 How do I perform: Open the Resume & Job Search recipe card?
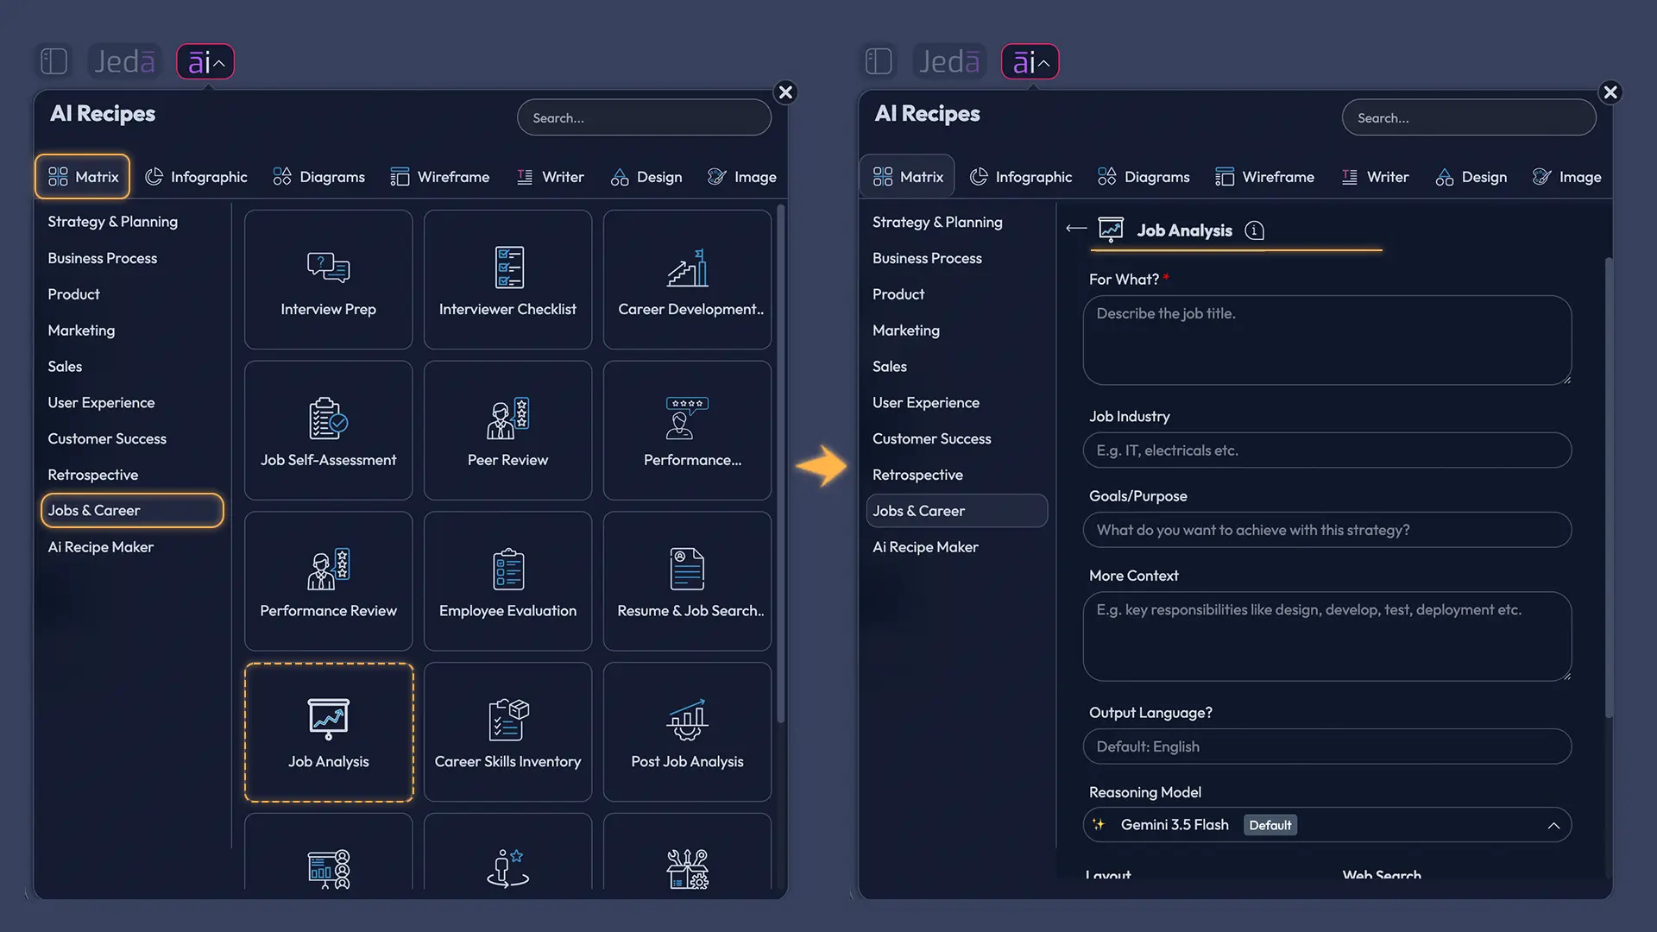[687, 582]
